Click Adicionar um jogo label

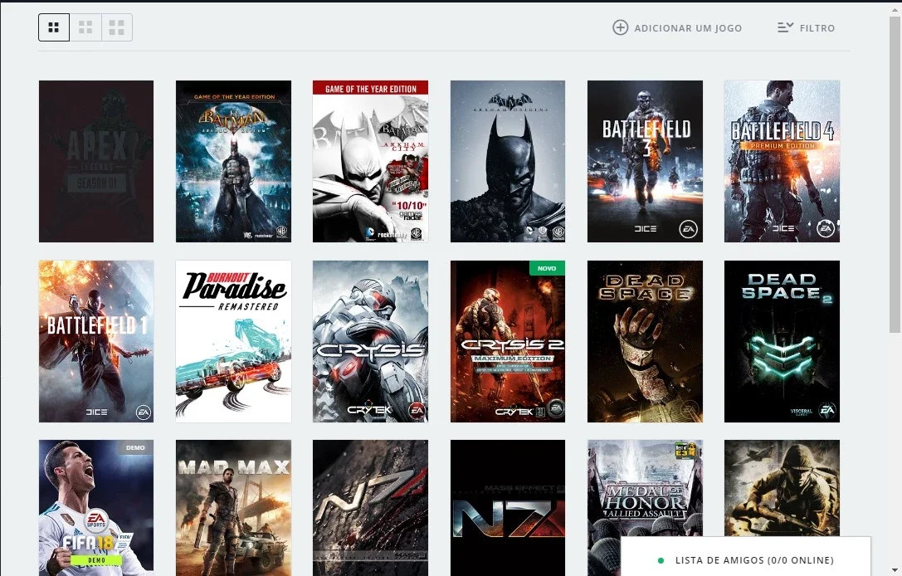pyautogui.click(x=688, y=28)
